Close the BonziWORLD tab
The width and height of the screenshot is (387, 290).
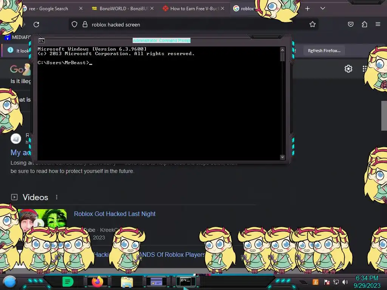tap(152, 8)
